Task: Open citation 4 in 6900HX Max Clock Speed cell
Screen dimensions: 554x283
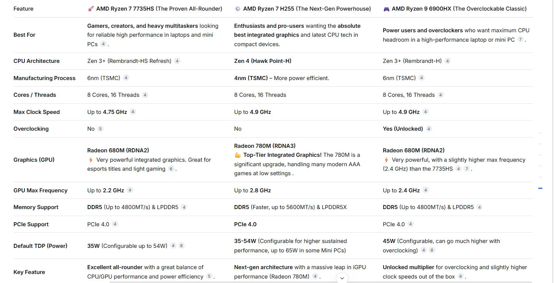Action: coord(426,111)
